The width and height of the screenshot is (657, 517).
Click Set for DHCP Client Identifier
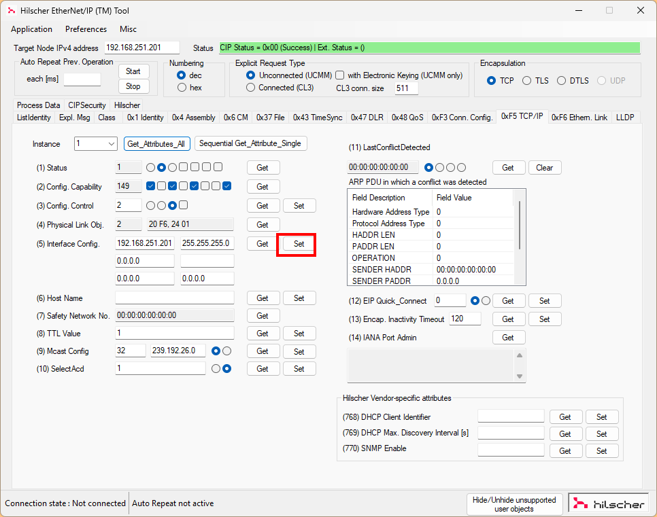pos(602,417)
